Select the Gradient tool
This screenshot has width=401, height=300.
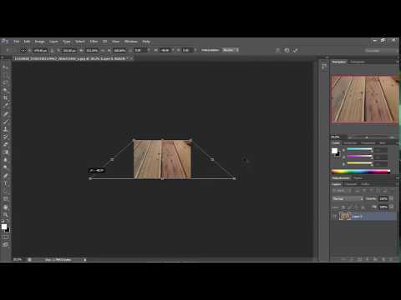click(6, 152)
